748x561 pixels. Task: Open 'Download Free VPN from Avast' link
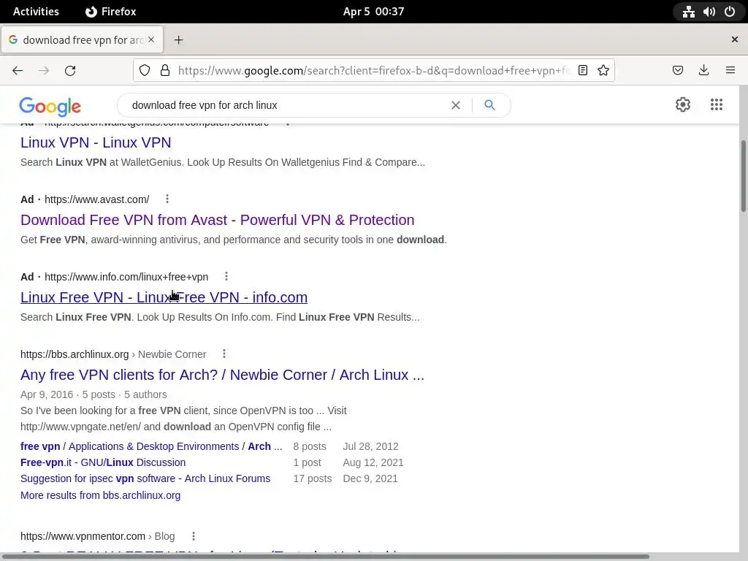[218, 220]
